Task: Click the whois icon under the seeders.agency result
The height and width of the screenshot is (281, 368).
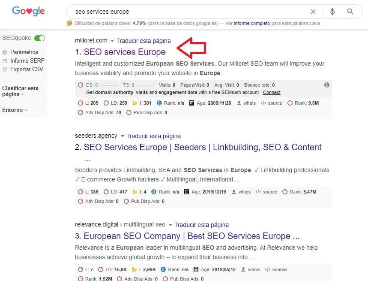Action: pos(234,192)
